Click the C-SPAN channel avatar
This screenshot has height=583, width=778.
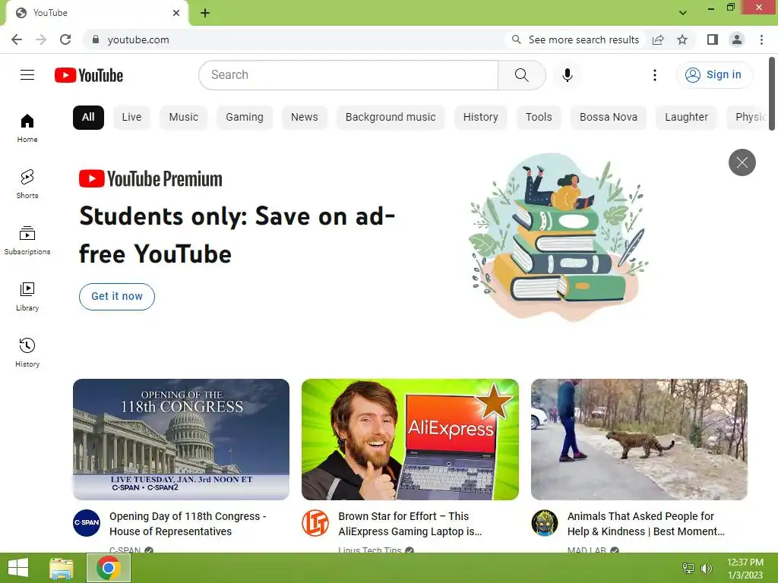(87, 523)
